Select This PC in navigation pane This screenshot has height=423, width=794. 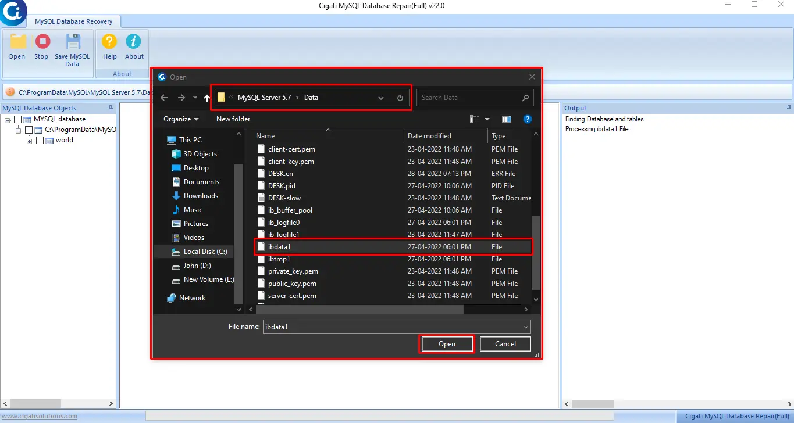click(190, 140)
